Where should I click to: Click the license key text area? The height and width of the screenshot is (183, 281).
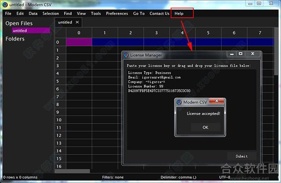point(192,110)
